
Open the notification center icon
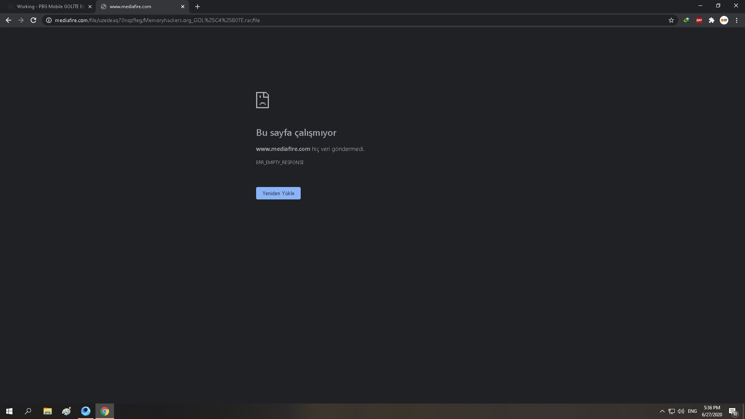click(x=733, y=411)
